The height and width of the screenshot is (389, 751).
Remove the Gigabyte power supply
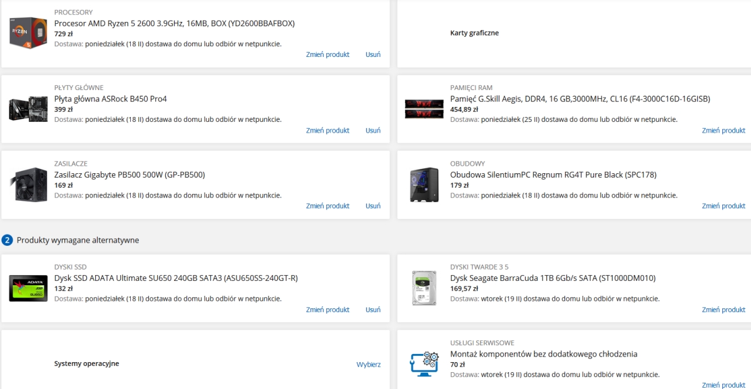pyautogui.click(x=373, y=206)
